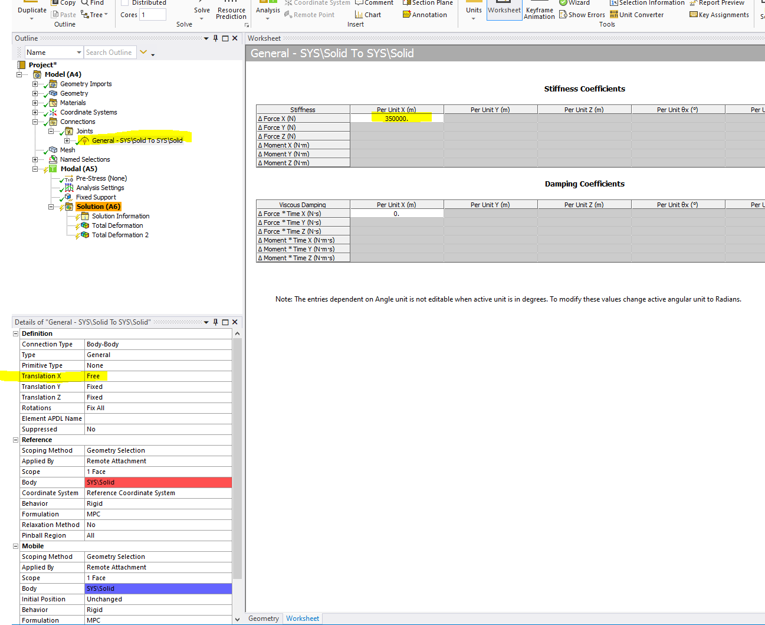Click the Formulation value MPC under Reference
Viewport: 765px width, 625px height.
pyautogui.click(x=158, y=514)
